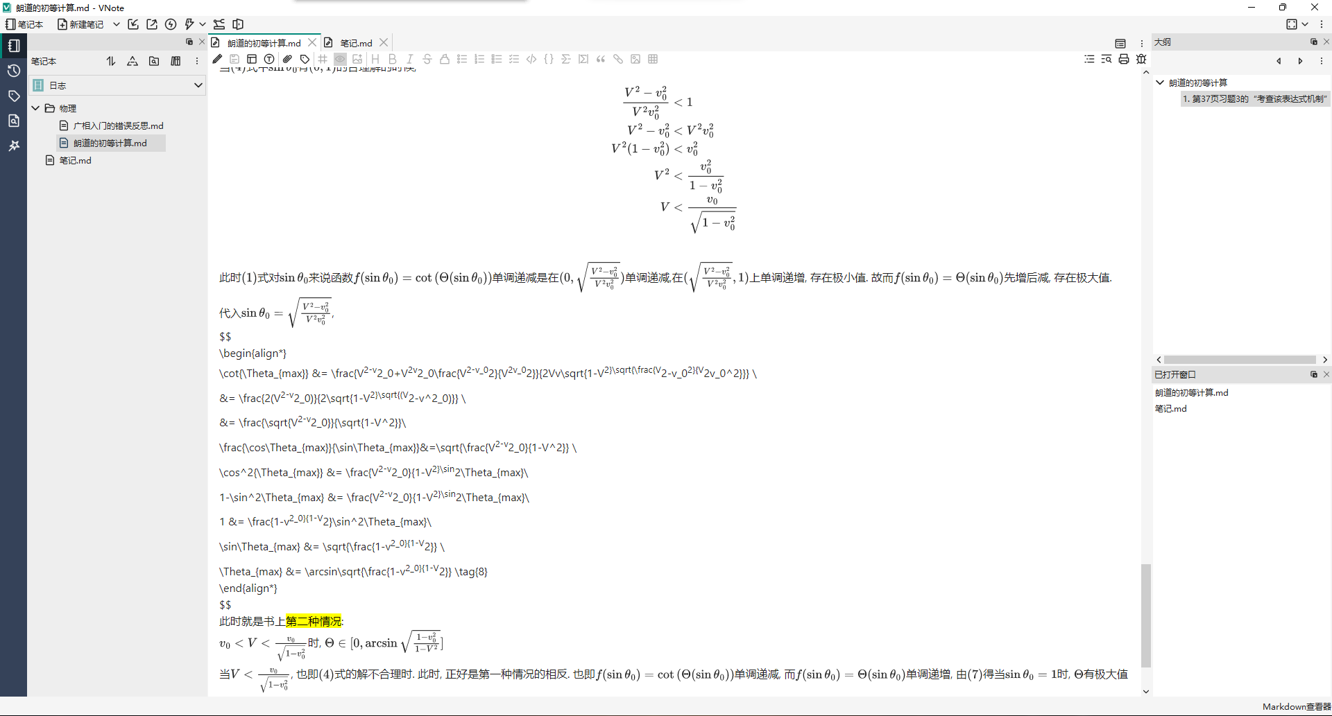Viewport: 1332px width, 716px height.
Task: Open the full-screen options dropdown arrow
Action: [x=1305, y=24]
